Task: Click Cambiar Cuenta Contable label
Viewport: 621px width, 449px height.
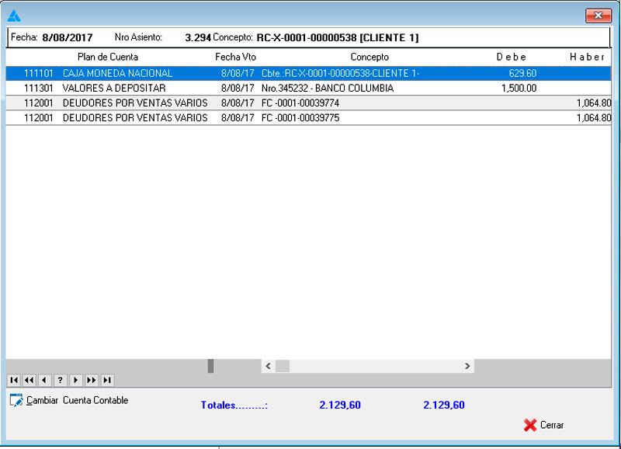Action: [77, 401]
